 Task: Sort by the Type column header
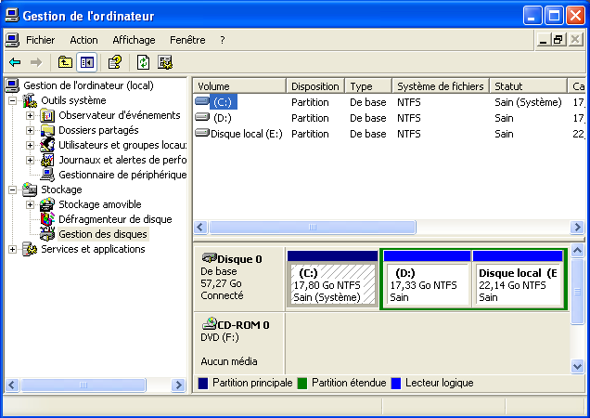coord(368,86)
